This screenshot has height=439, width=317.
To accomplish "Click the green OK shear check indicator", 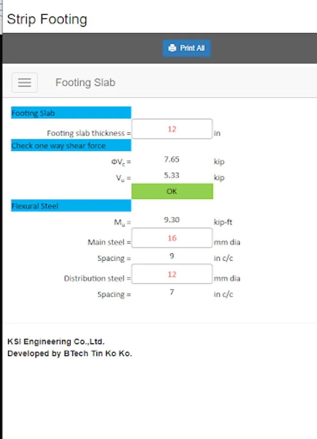I will coord(172,191).
